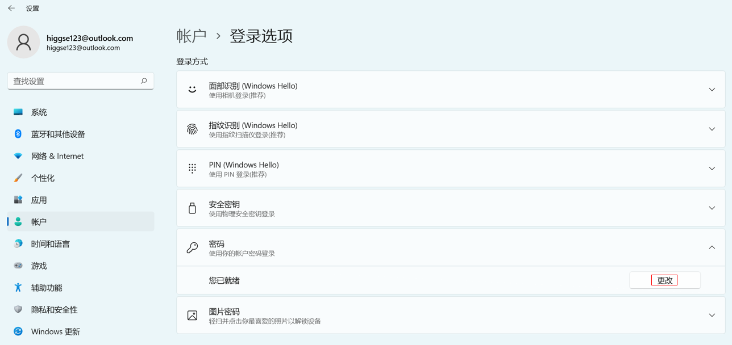The height and width of the screenshot is (345, 732).
Task: Expand the 指纹识别 section chevron
Action: point(712,129)
